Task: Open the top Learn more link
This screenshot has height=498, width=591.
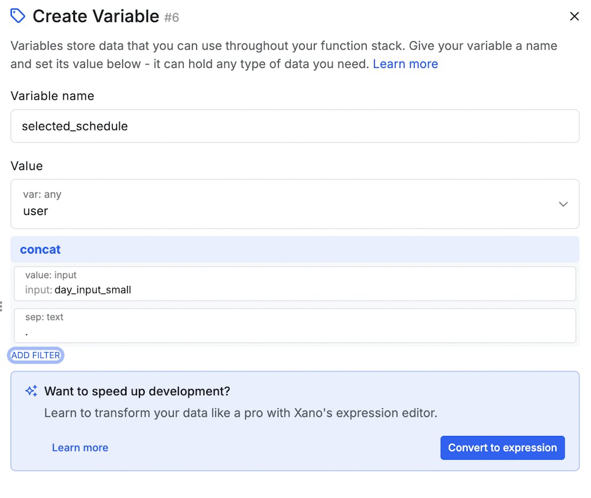Action: [x=405, y=64]
